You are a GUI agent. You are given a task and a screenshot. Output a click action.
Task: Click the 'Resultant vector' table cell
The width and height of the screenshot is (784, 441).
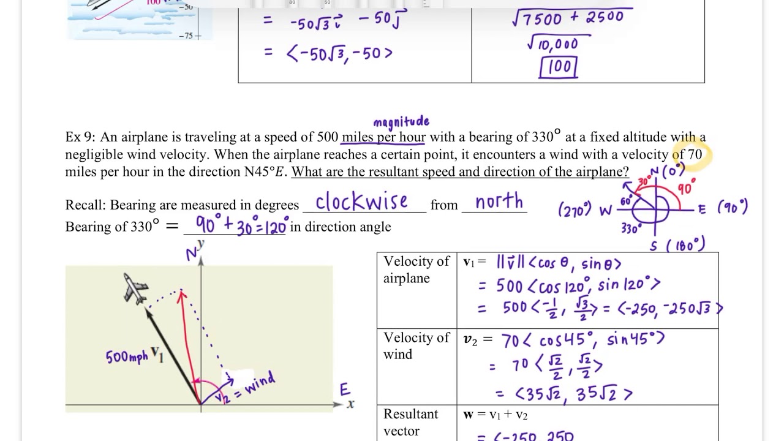coord(417,423)
